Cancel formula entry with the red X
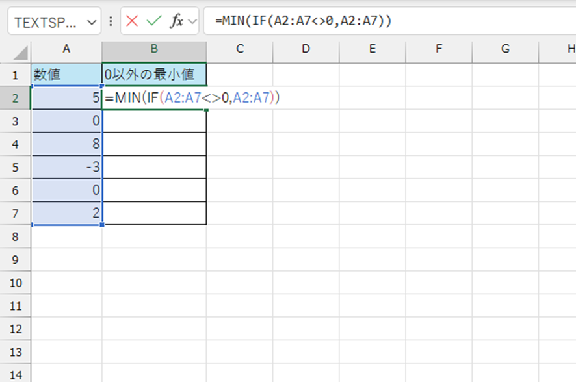 pos(132,21)
